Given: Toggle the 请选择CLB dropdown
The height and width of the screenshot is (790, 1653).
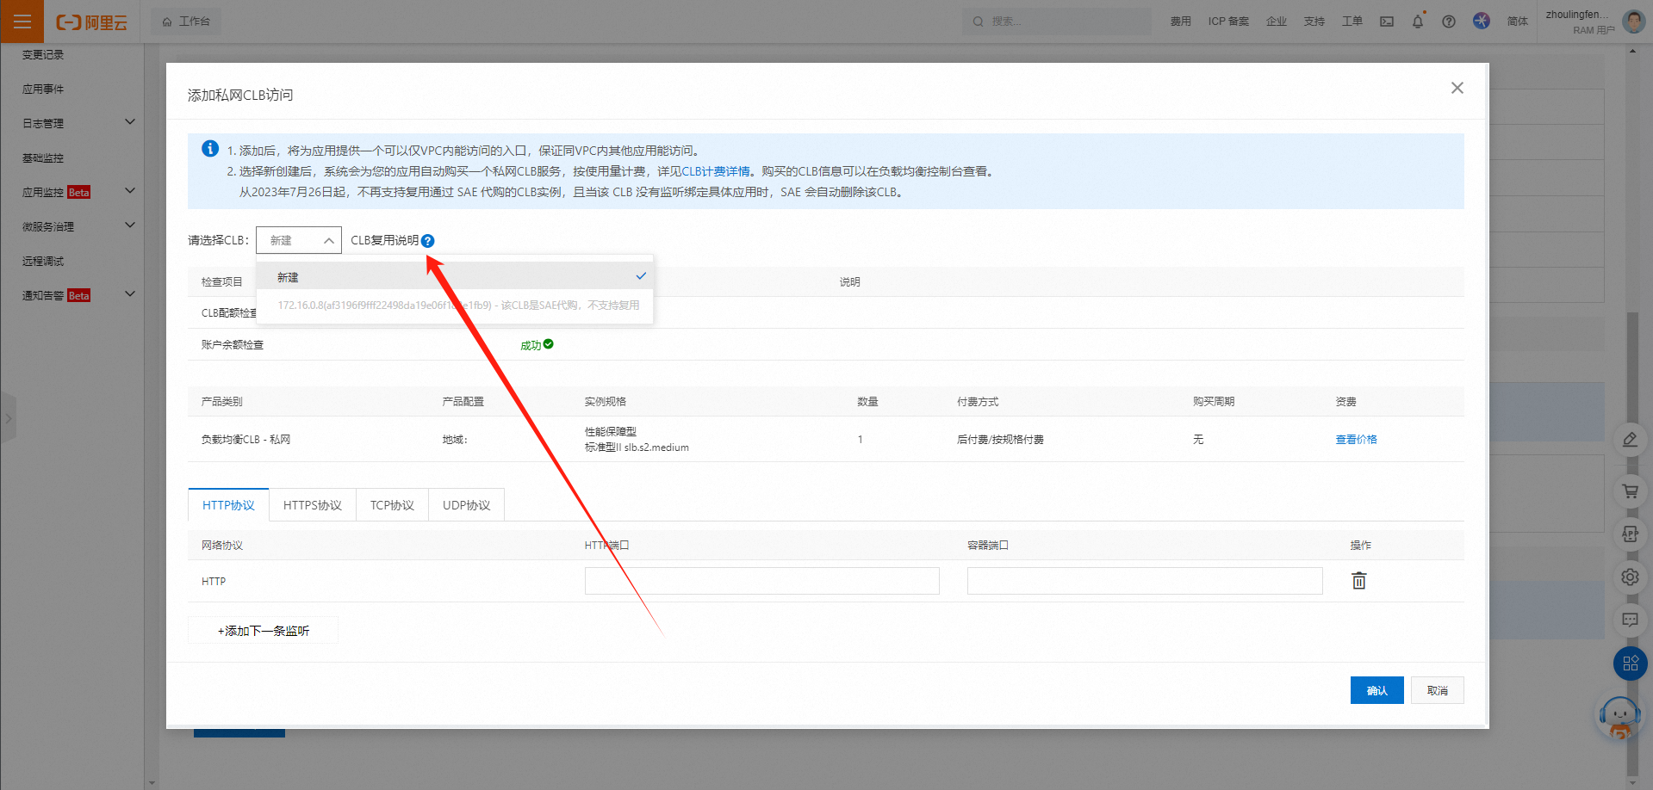Looking at the screenshot, I should click(299, 240).
